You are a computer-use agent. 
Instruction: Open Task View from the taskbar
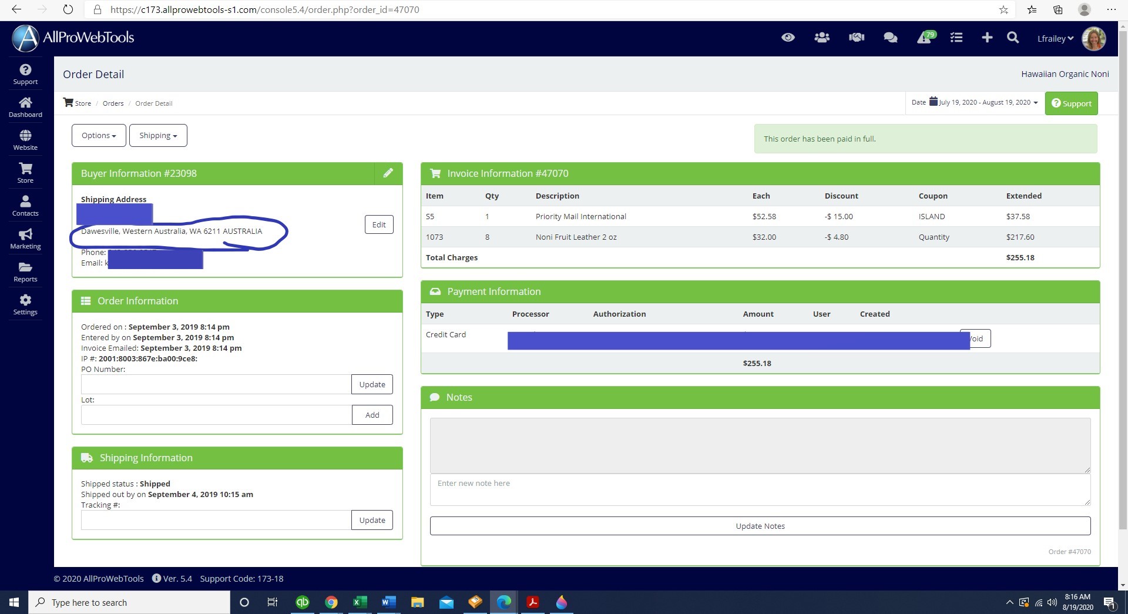pos(273,602)
